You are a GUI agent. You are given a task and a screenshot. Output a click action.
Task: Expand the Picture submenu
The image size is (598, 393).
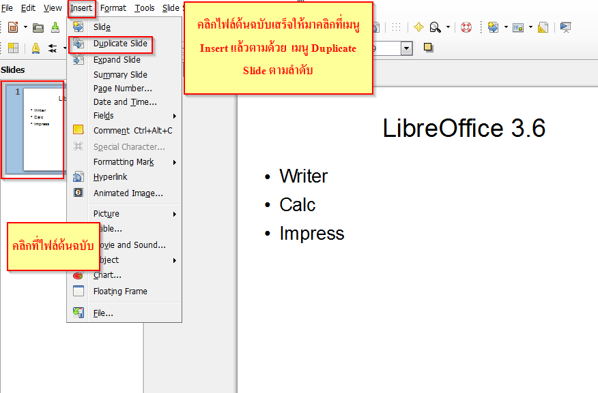click(x=124, y=214)
